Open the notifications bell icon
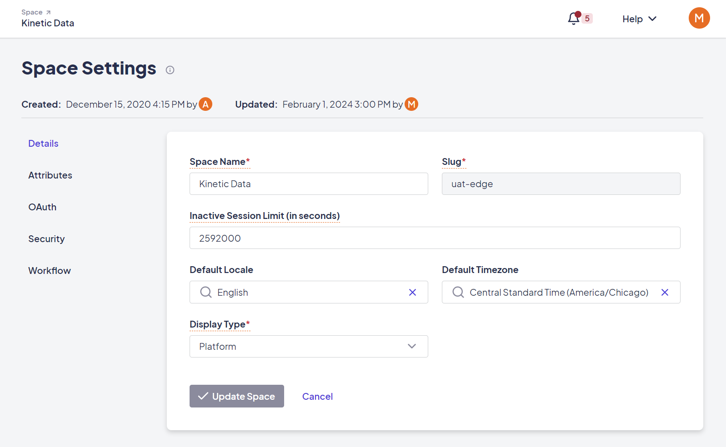 coord(574,19)
